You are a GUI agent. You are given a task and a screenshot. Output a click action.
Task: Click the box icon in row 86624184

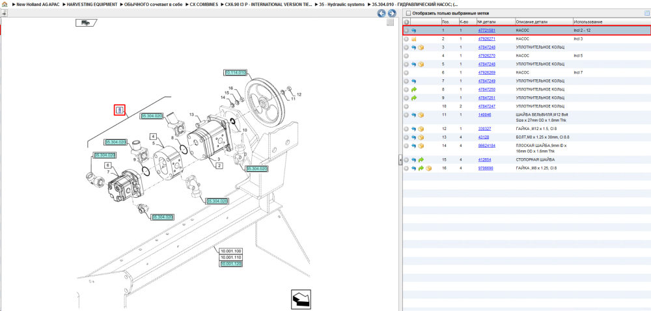pyautogui.click(x=421, y=146)
